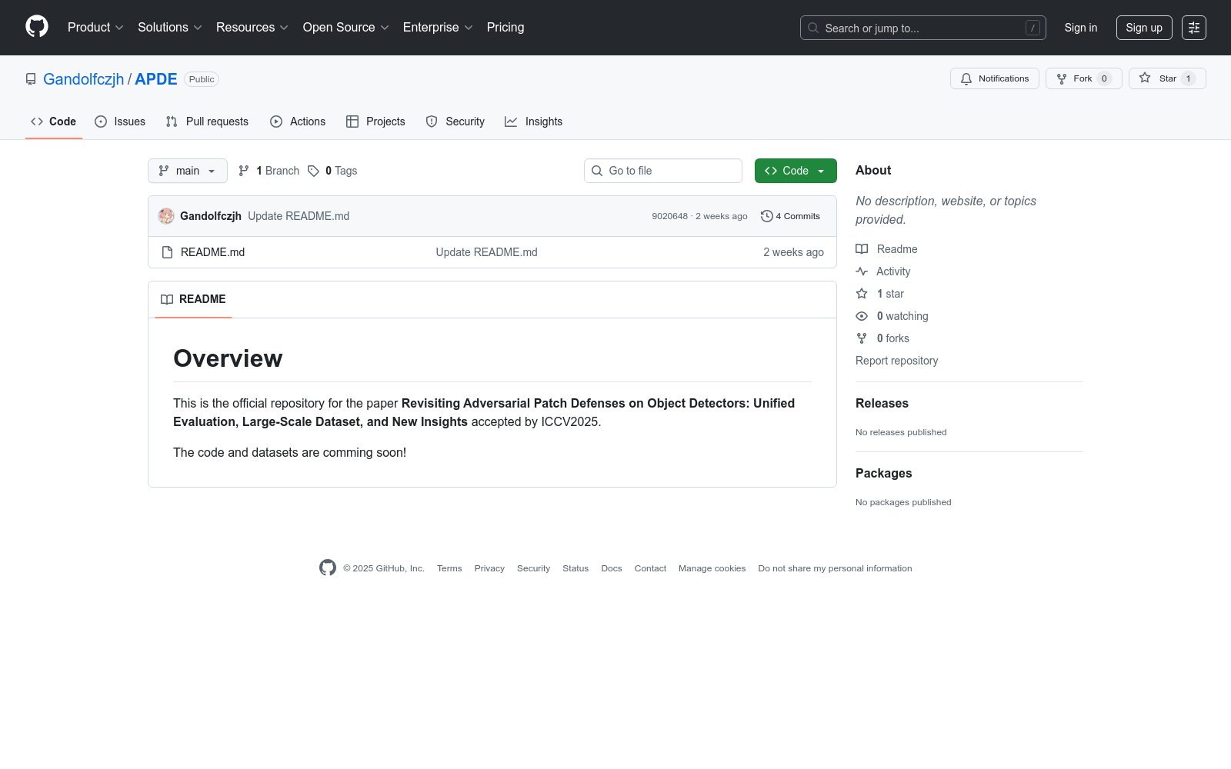Expand the Solutions menu
This screenshot has width=1231, height=769.
click(169, 28)
